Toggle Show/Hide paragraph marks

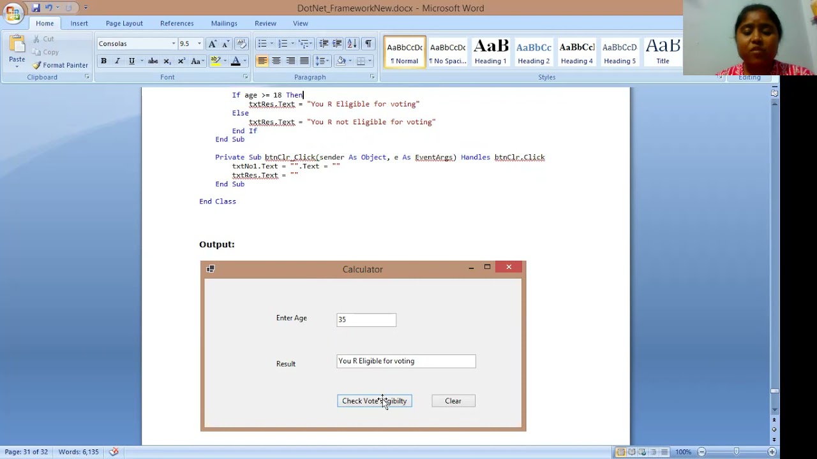pos(368,43)
